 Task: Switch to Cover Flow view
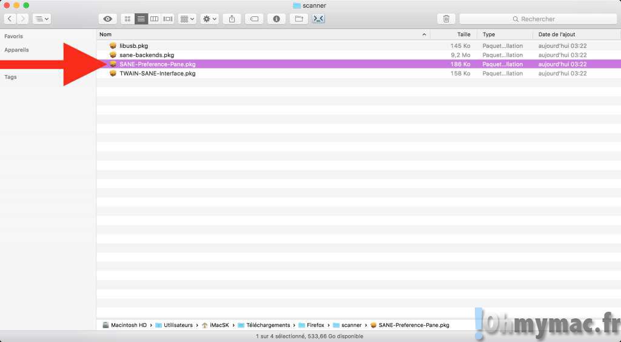pos(168,19)
